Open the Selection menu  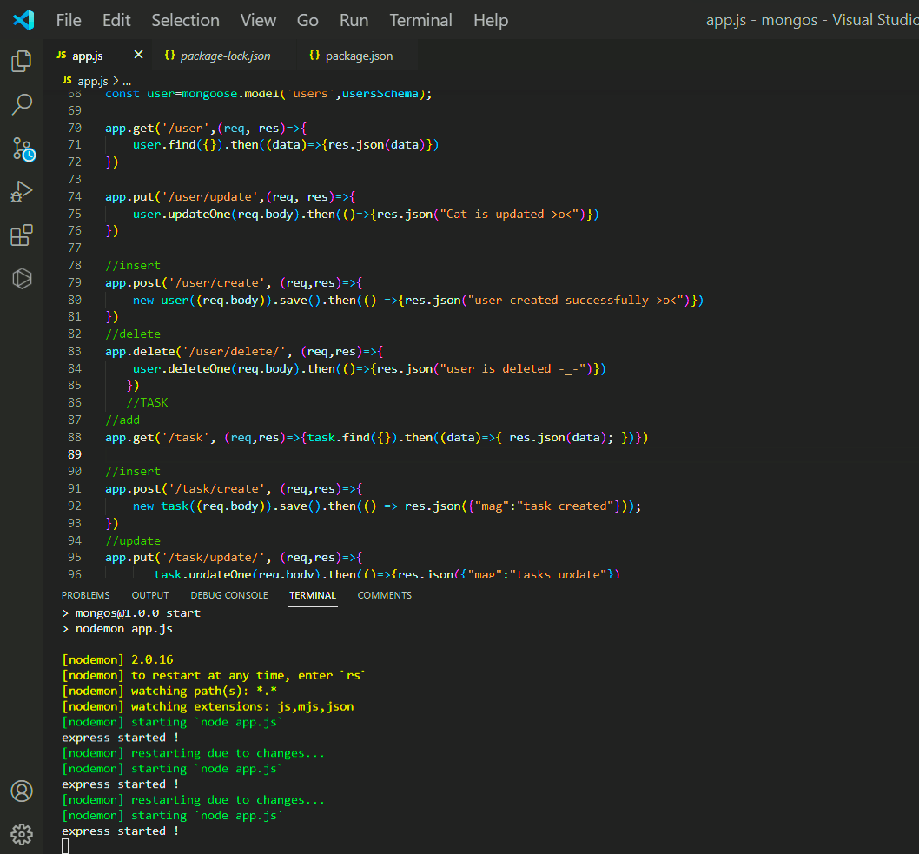coord(185,21)
